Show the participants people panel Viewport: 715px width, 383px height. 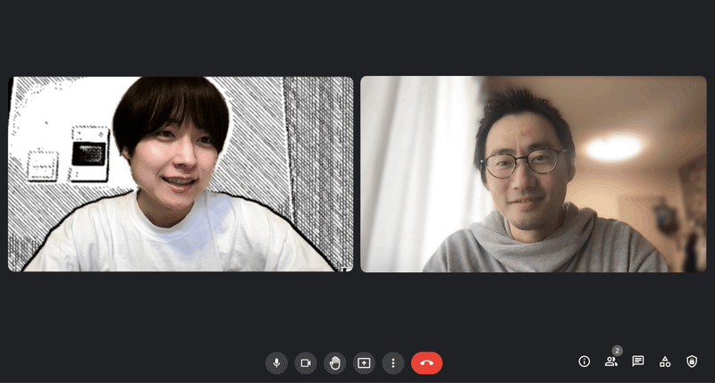pos(611,362)
